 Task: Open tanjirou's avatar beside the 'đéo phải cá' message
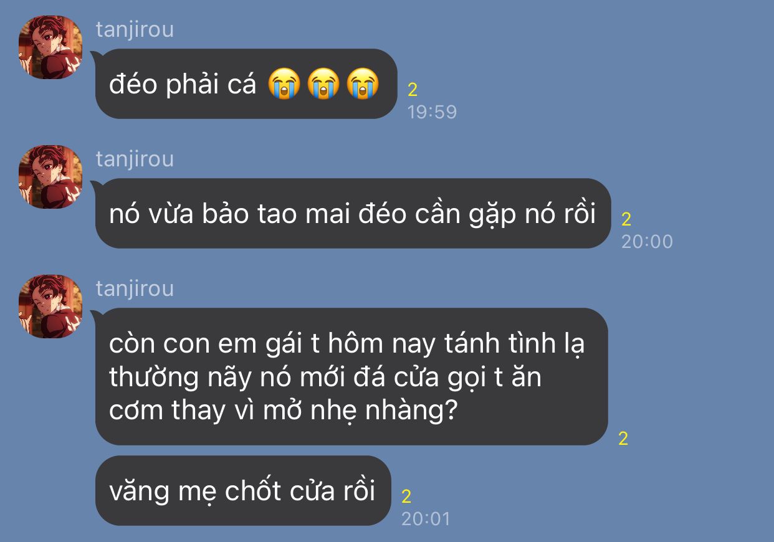[x=50, y=47]
